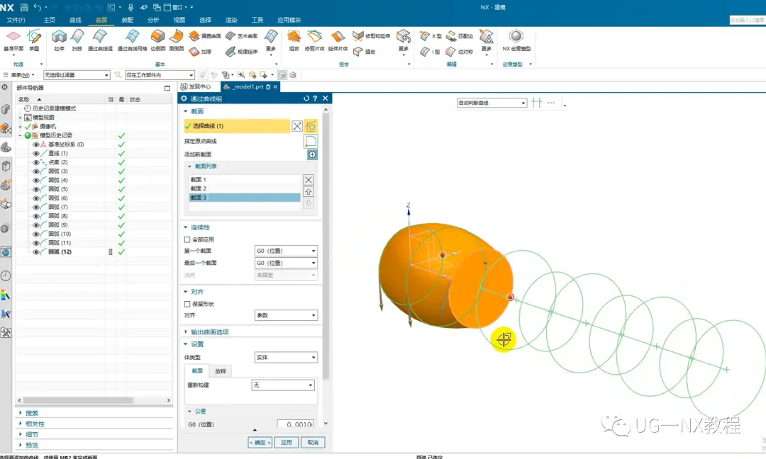Click the 取消 (Cancel) button
The image size is (766, 459).
[x=313, y=443]
